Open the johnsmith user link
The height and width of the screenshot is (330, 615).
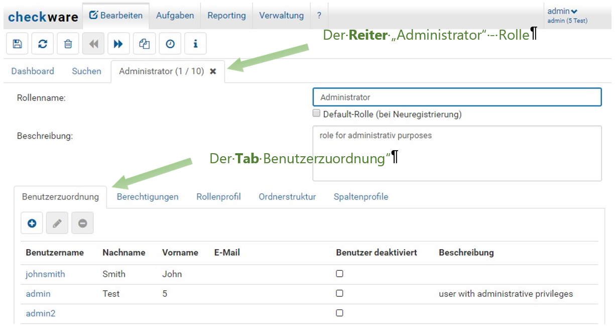pos(45,274)
